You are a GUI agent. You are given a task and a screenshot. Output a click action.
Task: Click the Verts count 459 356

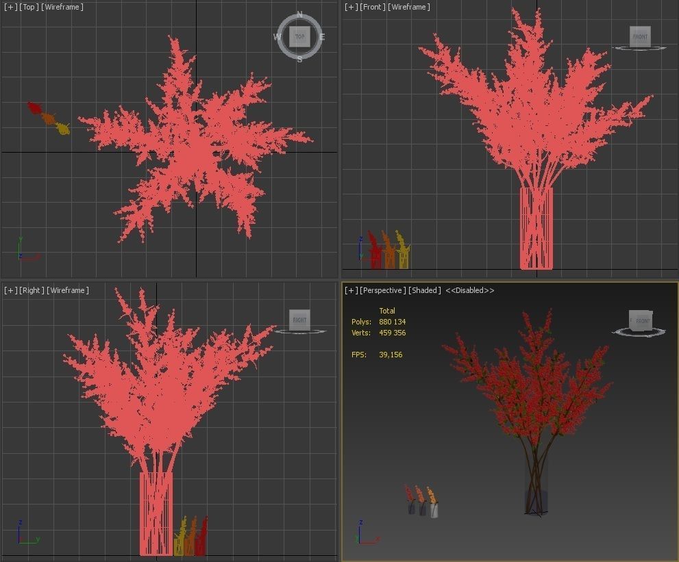tap(393, 333)
